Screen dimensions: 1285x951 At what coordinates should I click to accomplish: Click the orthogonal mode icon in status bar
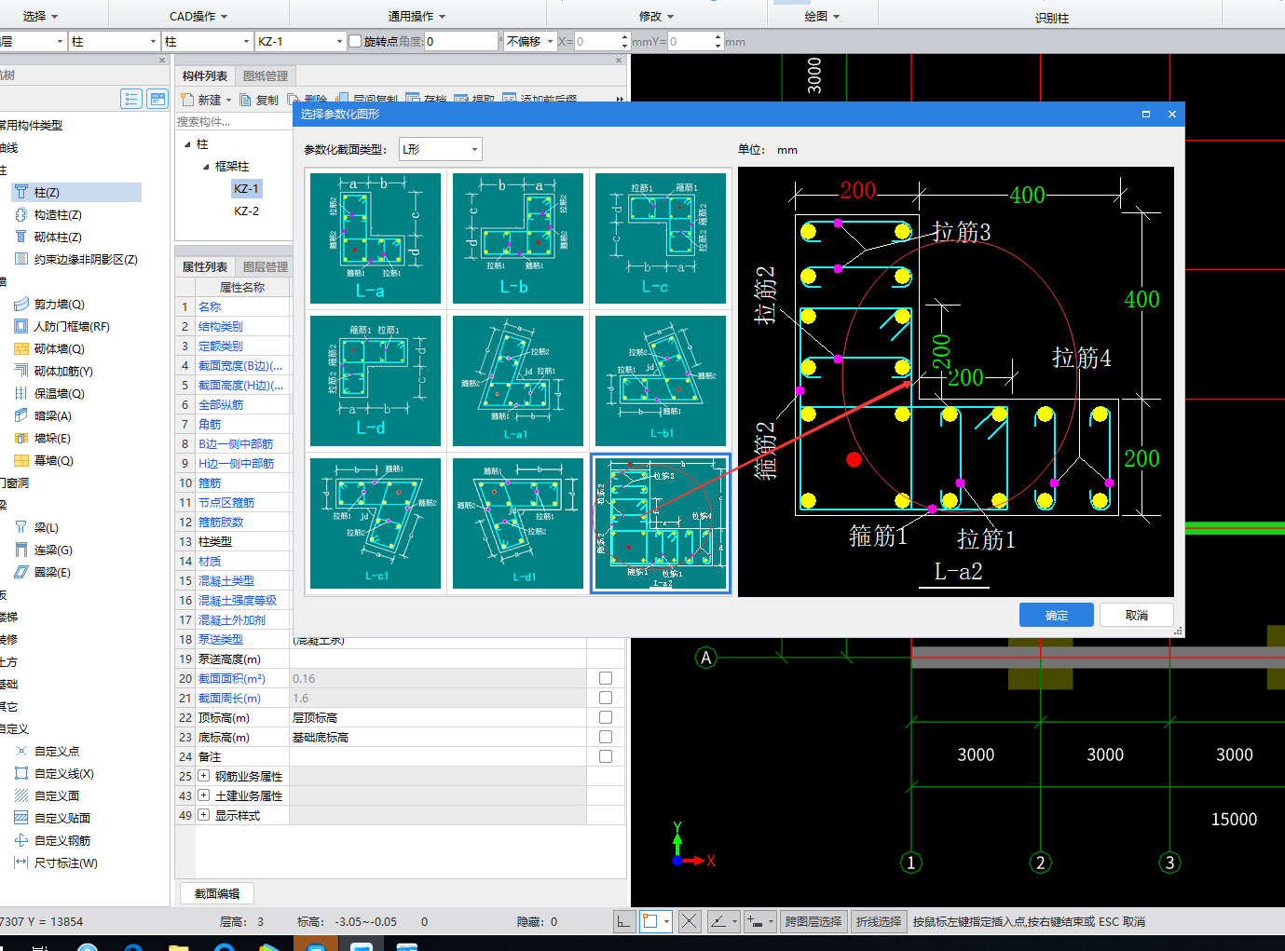[x=623, y=922]
